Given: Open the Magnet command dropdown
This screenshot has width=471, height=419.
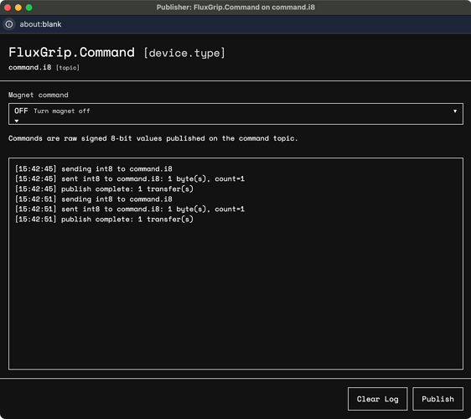Looking at the screenshot, I should pyautogui.click(x=235, y=114).
